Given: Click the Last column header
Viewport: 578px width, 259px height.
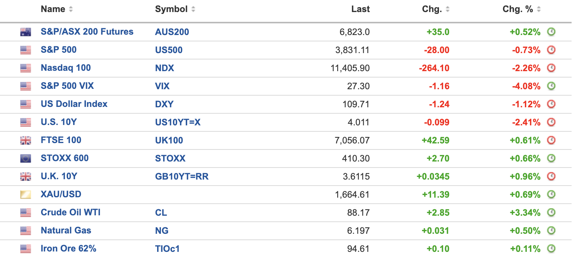Looking at the screenshot, I should coord(360,9).
